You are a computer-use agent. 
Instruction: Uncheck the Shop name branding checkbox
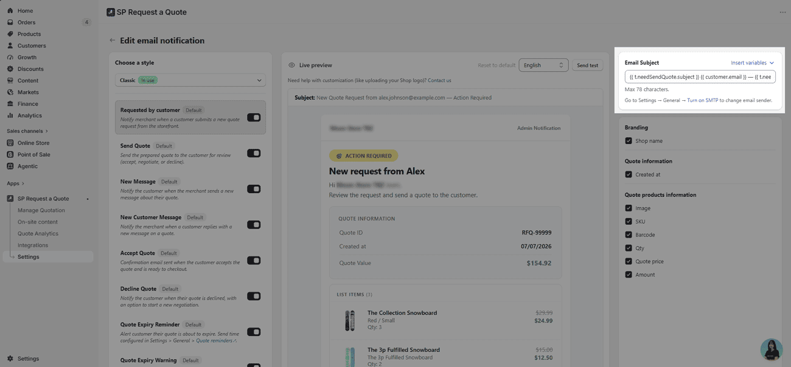629,141
